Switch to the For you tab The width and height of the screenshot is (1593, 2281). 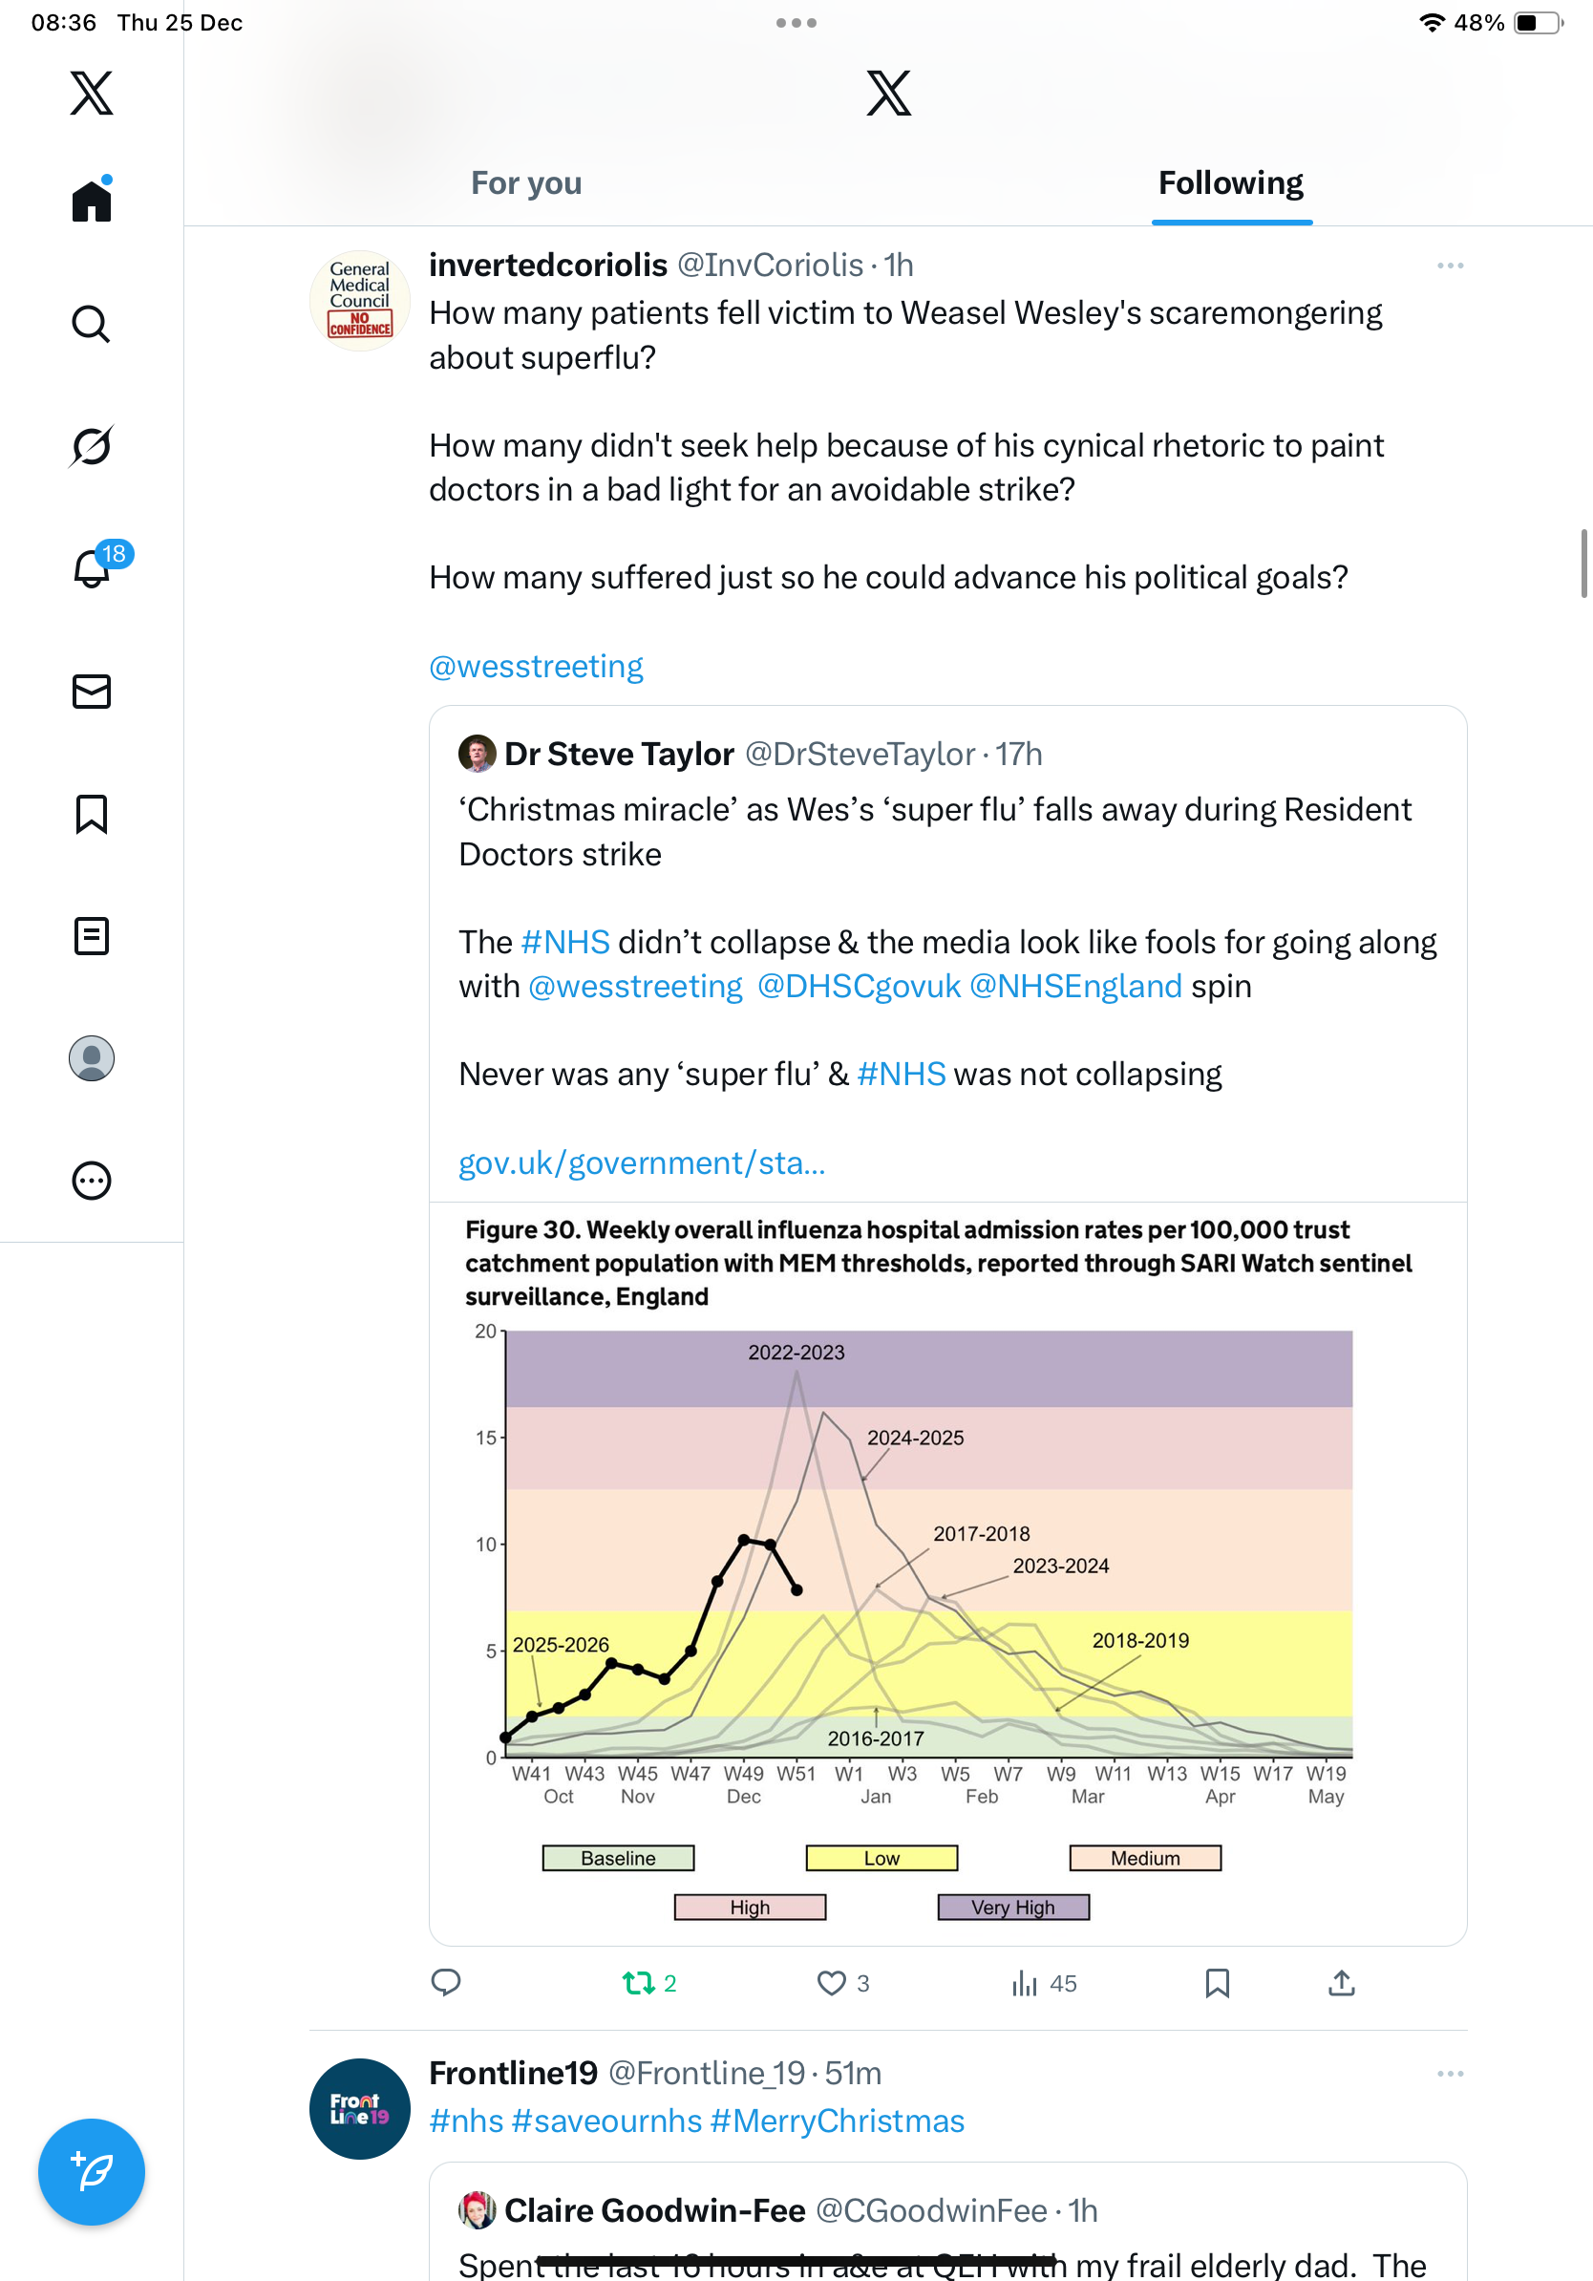click(x=526, y=183)
